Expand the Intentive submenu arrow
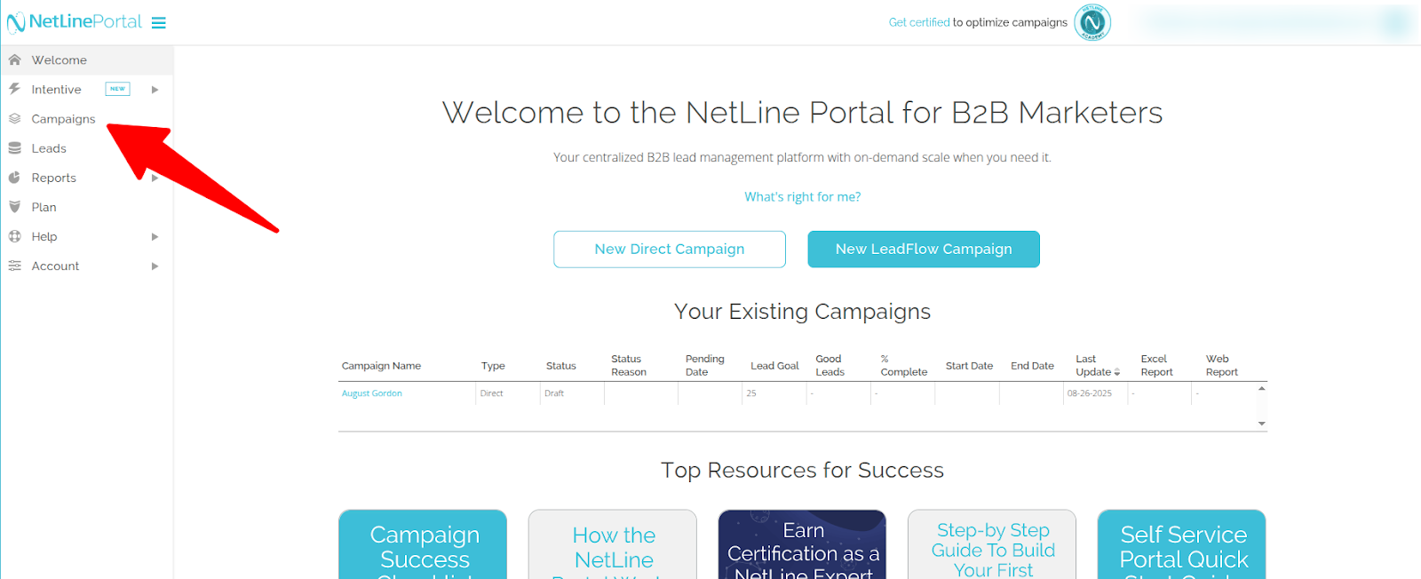1421x579 pixels. (x=155, y=90)
